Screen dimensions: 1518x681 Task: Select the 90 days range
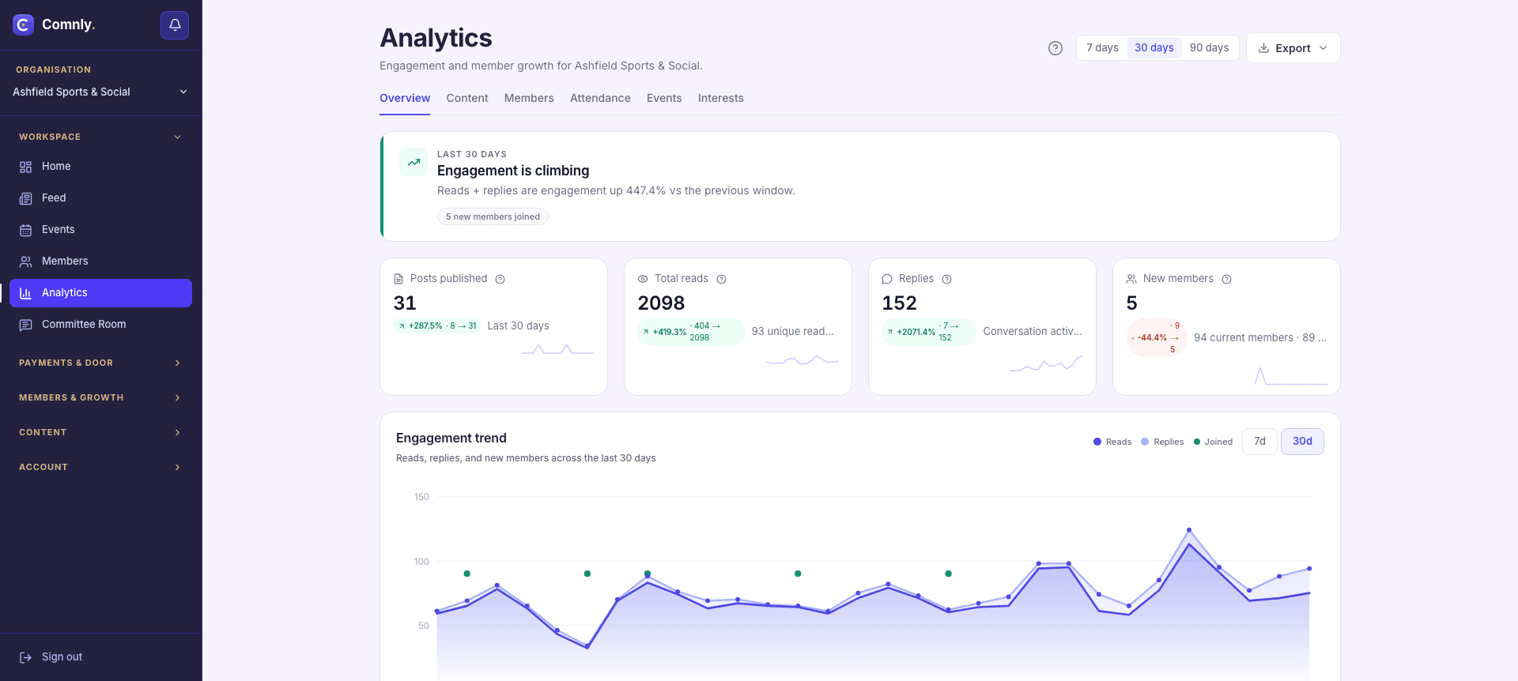pyautogui.click(x=1209, y=47)
